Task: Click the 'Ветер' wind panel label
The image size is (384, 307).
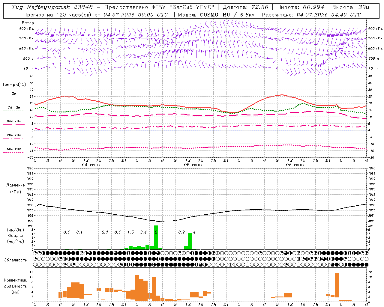Action: click(28, 23)
